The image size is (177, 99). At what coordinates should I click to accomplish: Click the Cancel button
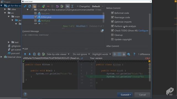coord(142,95)
